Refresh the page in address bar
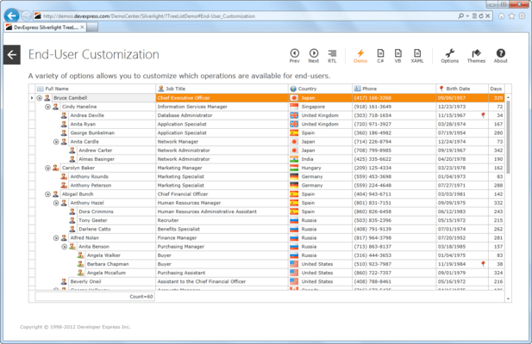The height and width of the screenshot is (344, 532). 481,15
